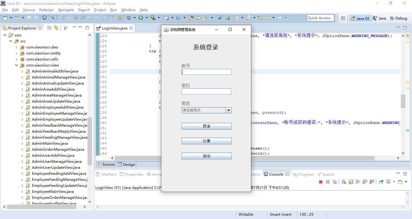Minimize the Project Explorer panel
Viewport: 412px width, 219px height.
point(80,28)
